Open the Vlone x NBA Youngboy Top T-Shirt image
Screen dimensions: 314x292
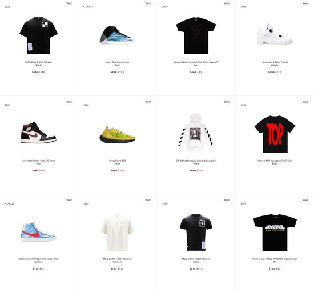(275, 134)
